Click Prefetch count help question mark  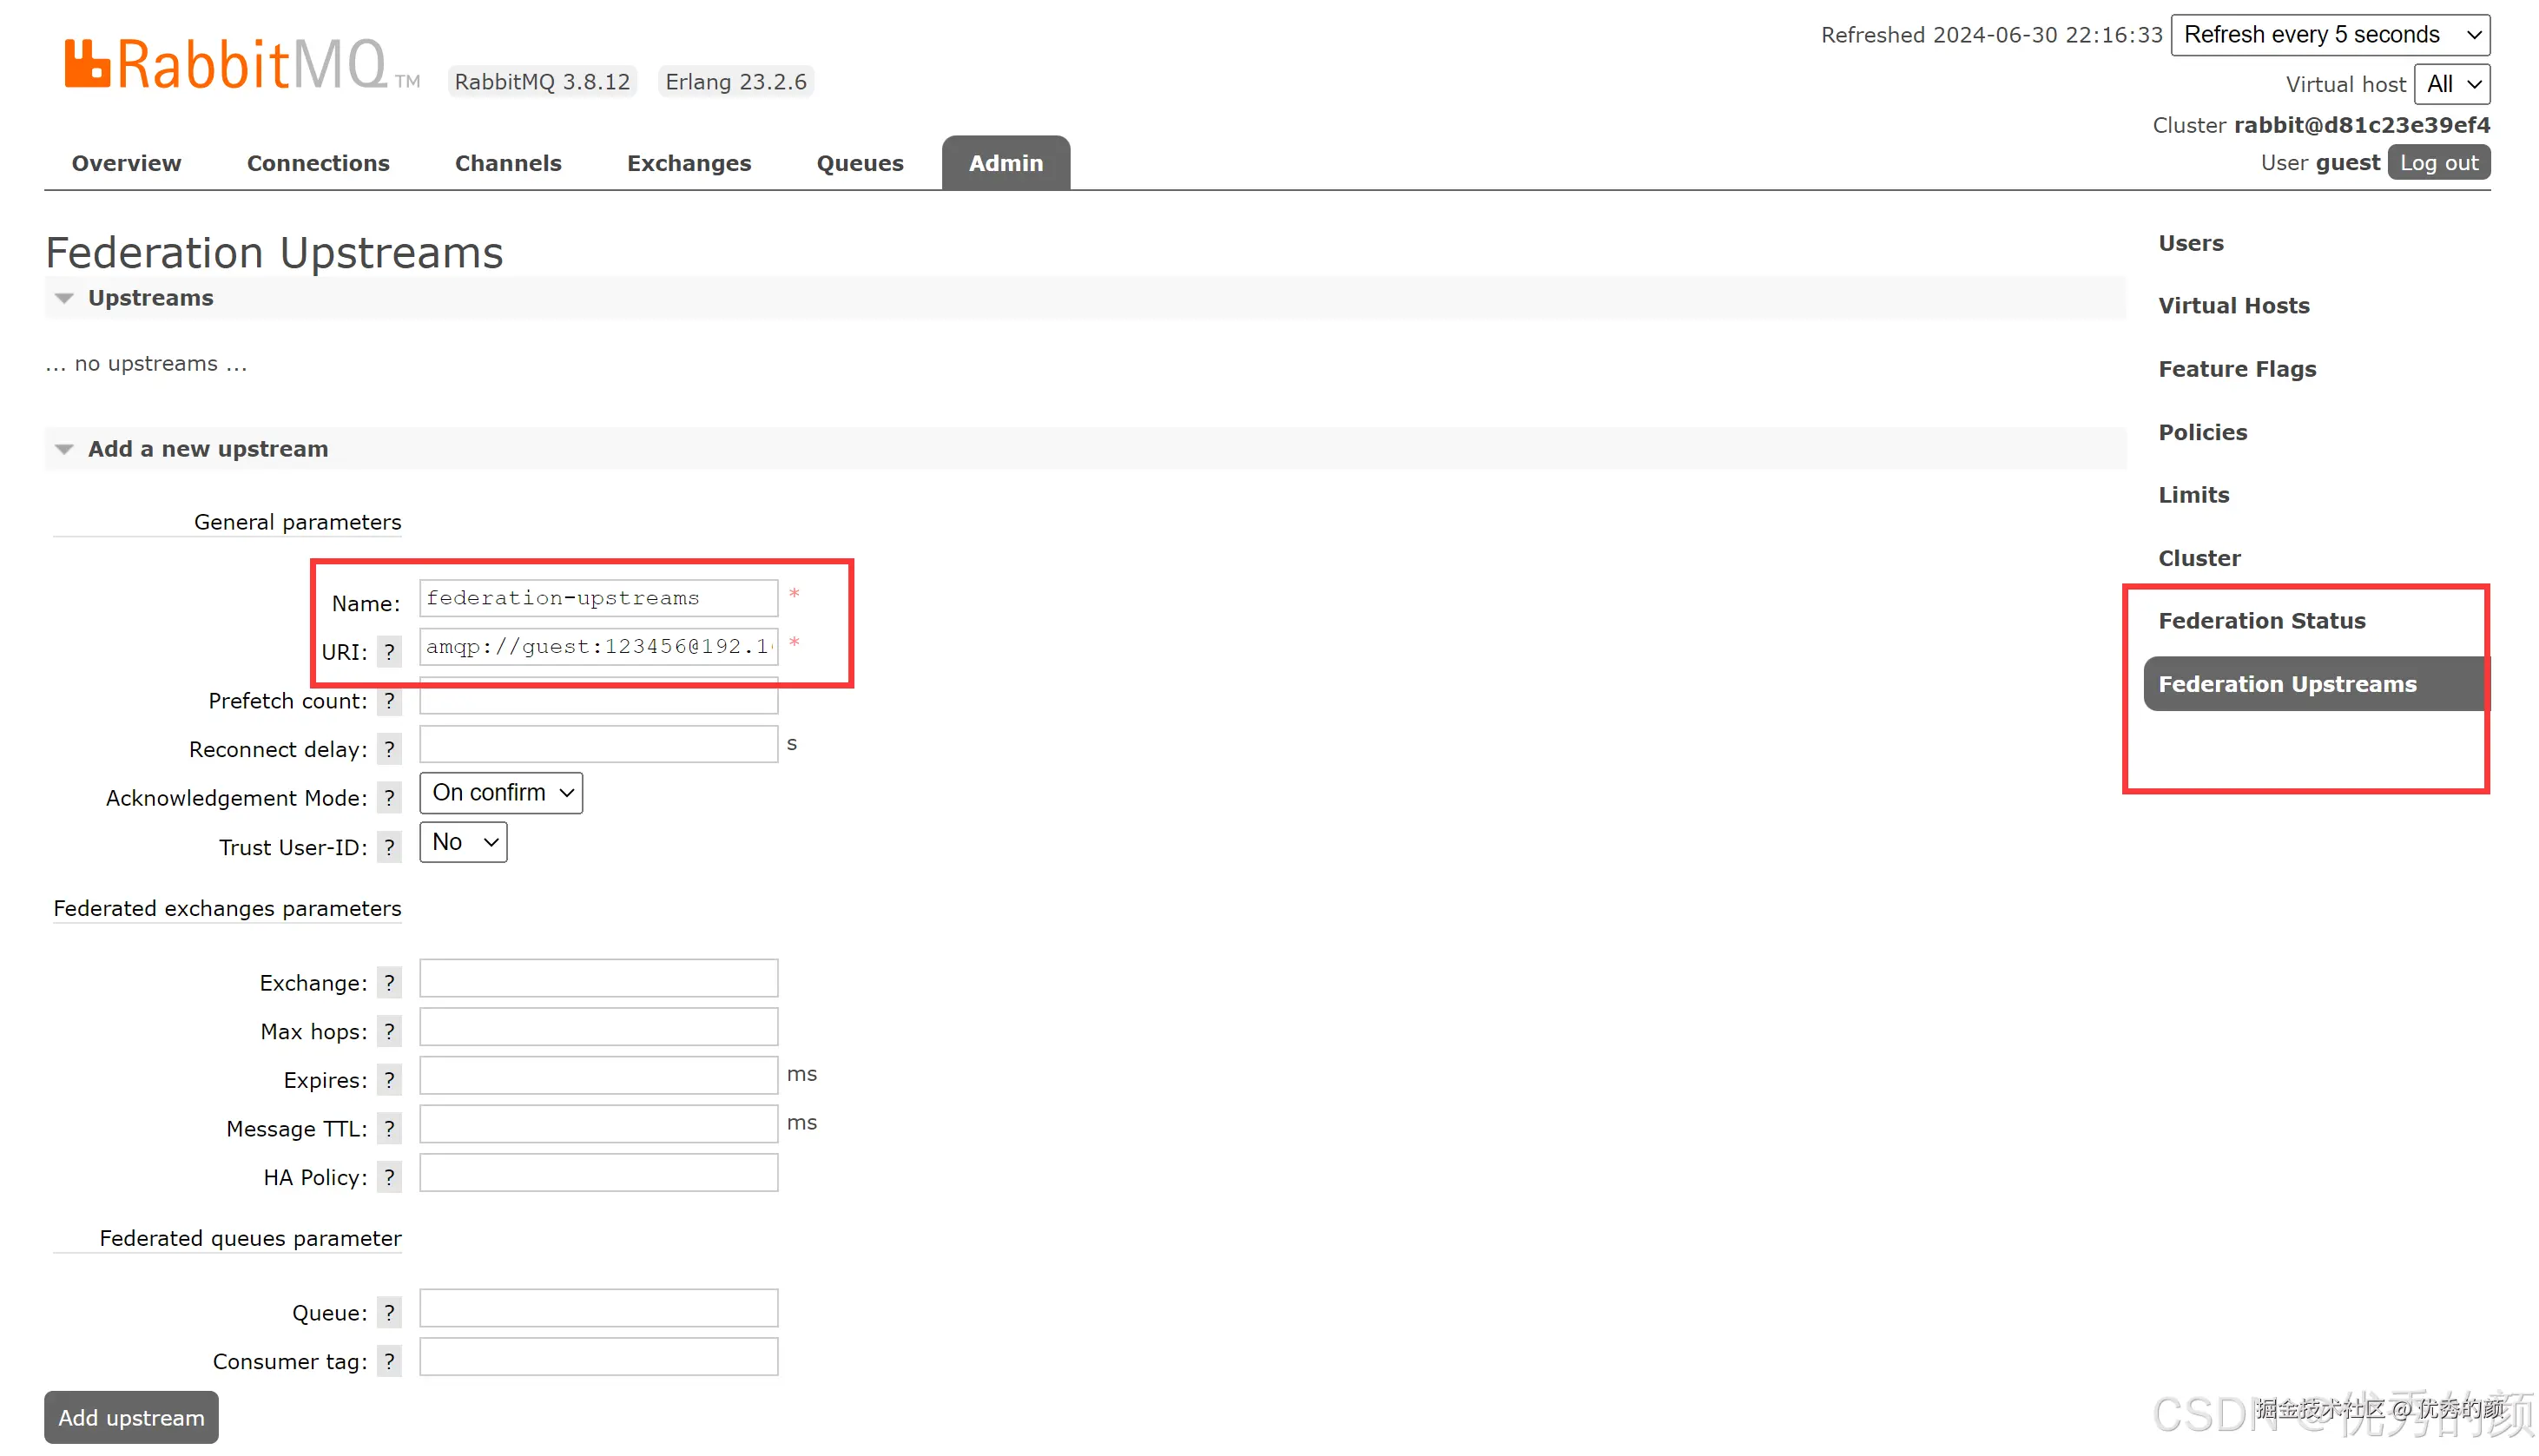[x=389, y=701]
